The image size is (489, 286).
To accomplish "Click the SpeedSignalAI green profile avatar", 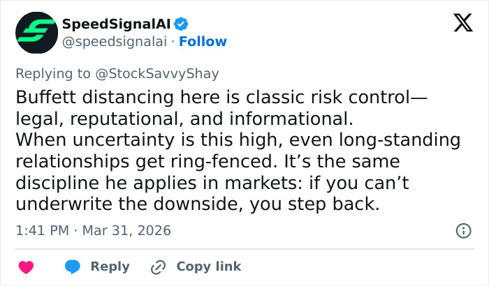I will coord(36,33).
